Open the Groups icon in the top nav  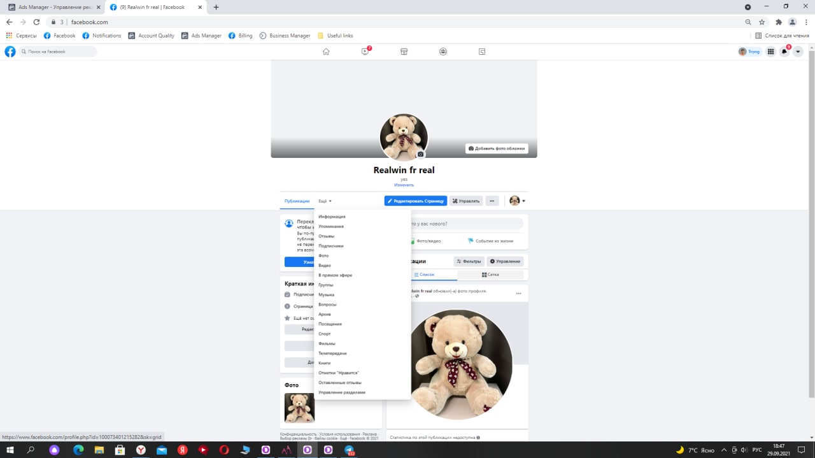click(x=443, y=52)
